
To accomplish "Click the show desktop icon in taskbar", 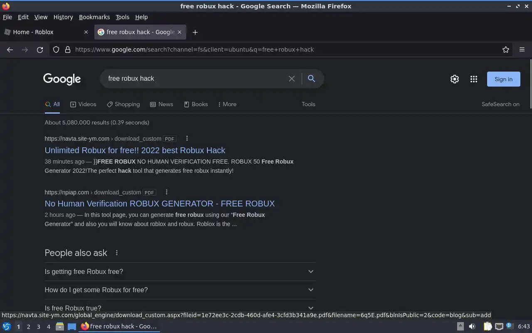I will click(72, 327).
